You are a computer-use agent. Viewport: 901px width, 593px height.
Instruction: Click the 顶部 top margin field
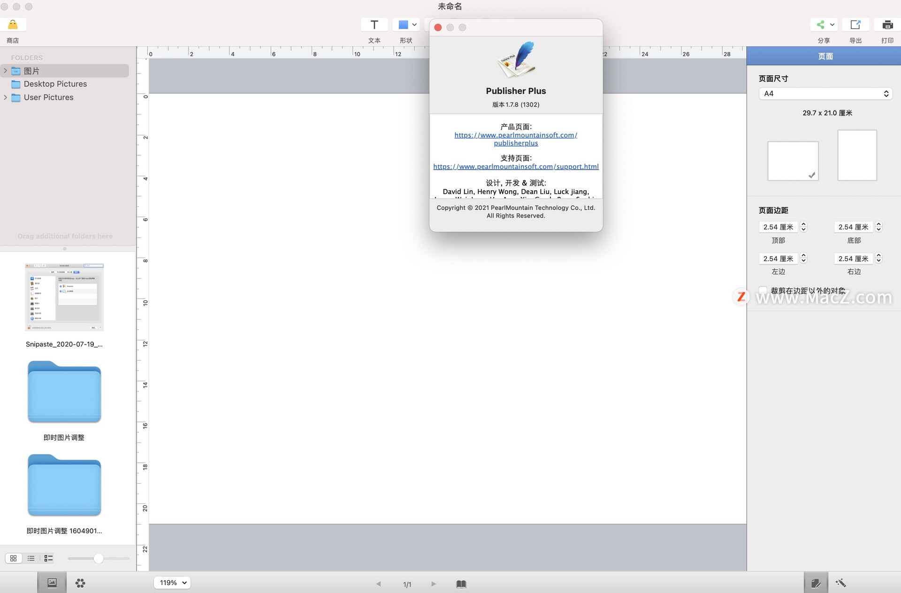(x=779, y=227)
